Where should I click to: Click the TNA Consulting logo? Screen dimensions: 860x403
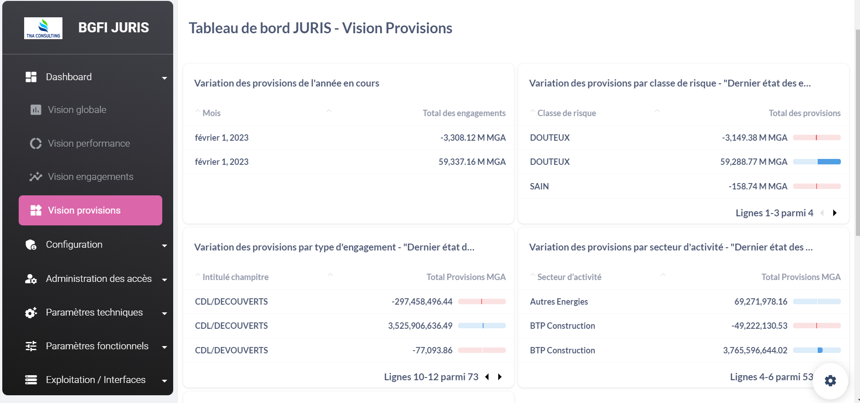coord(43,28)
